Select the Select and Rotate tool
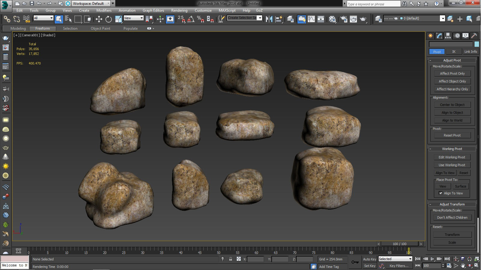This screenshot has width=482, height=270. click(108, 19)
